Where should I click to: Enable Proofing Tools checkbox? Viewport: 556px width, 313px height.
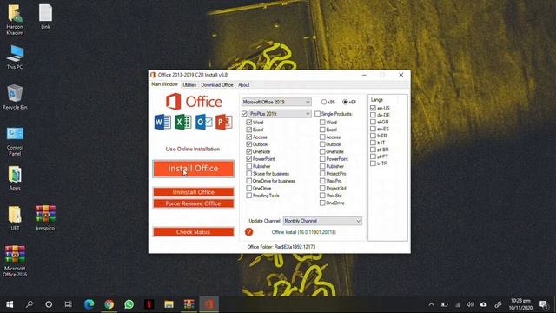[x=249, y=196]
